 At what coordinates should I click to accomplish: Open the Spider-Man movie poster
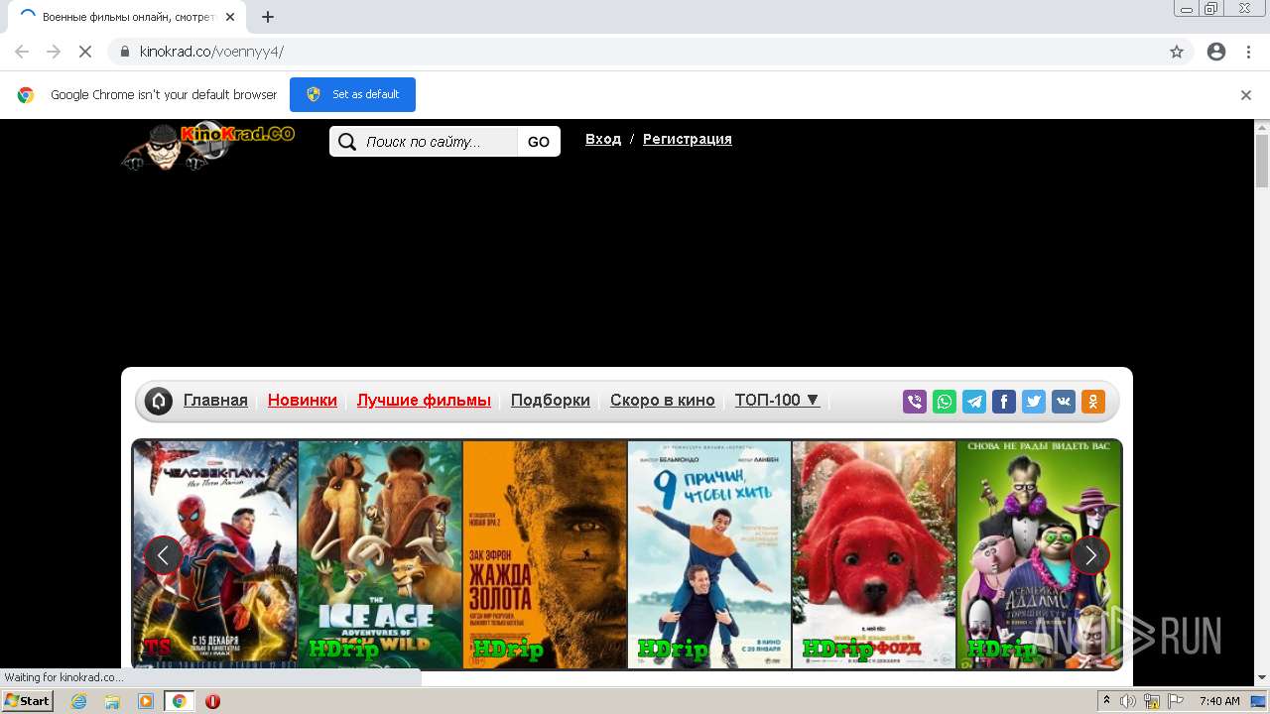click(214, 554)
